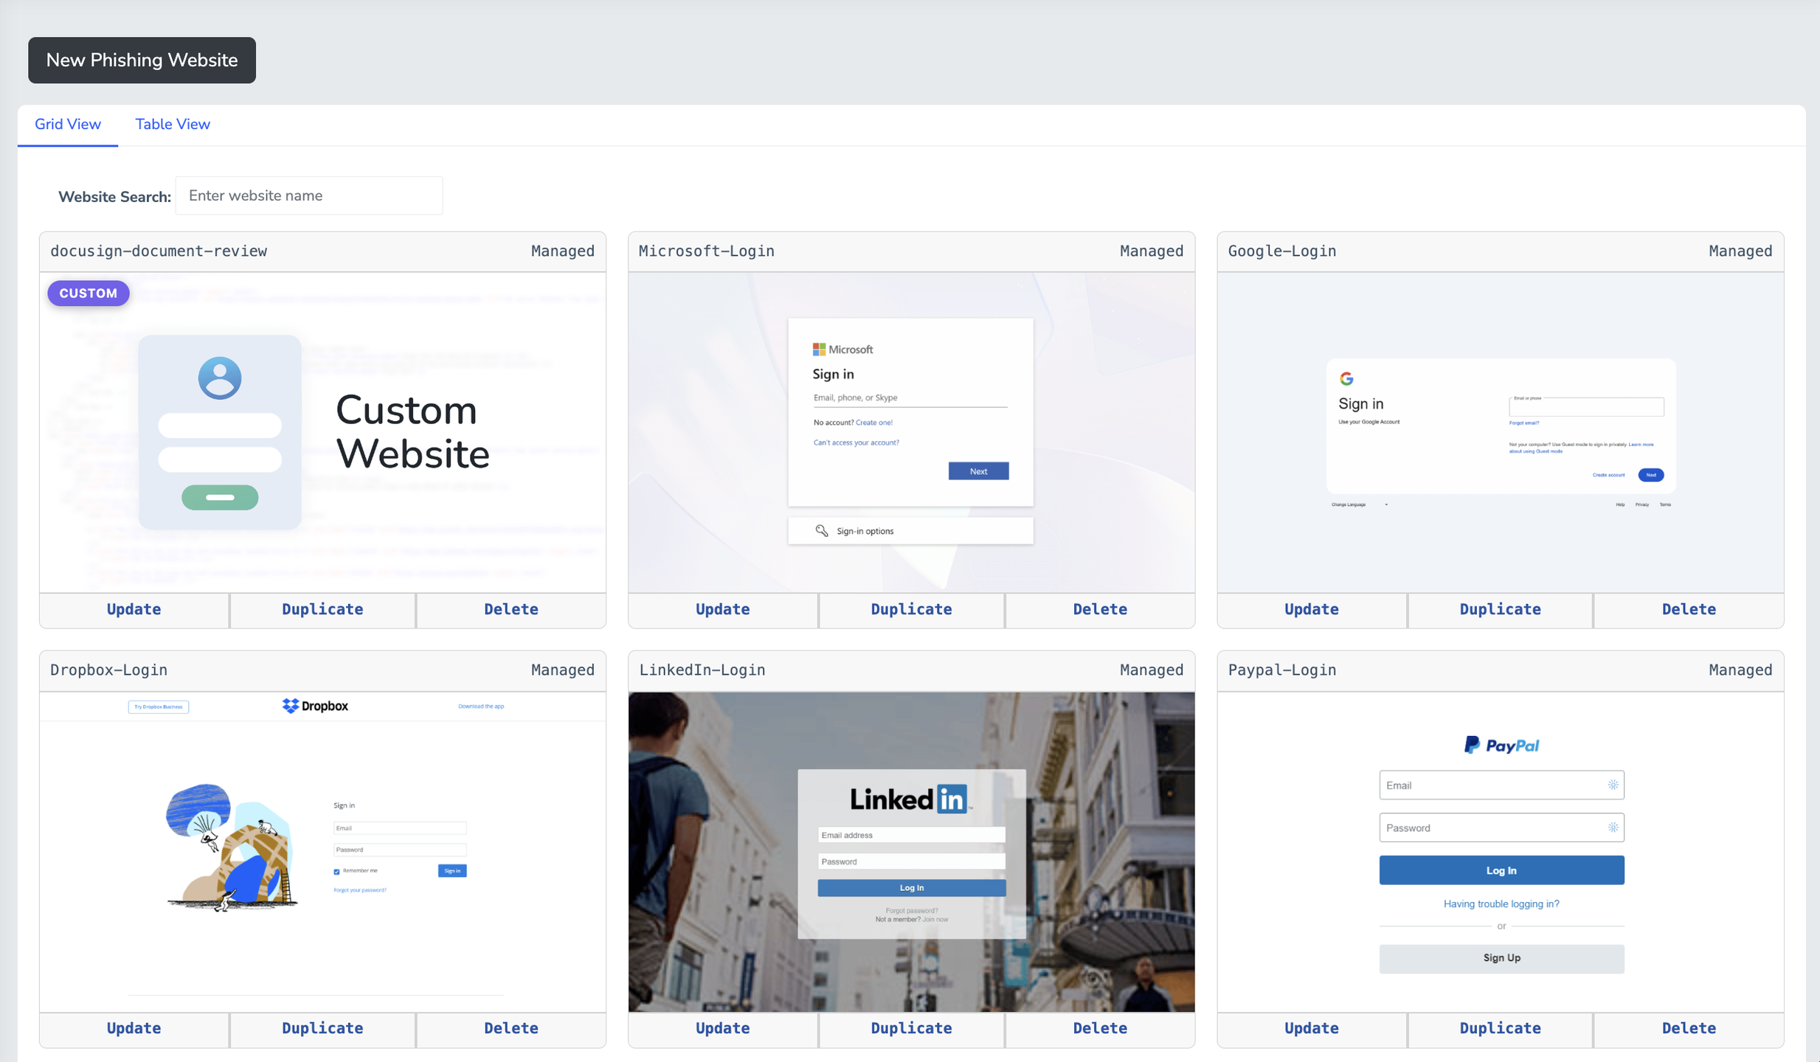Delete the Google-Login website
Viewport: 1820px width, 1062px height.
coord(1689,609)
